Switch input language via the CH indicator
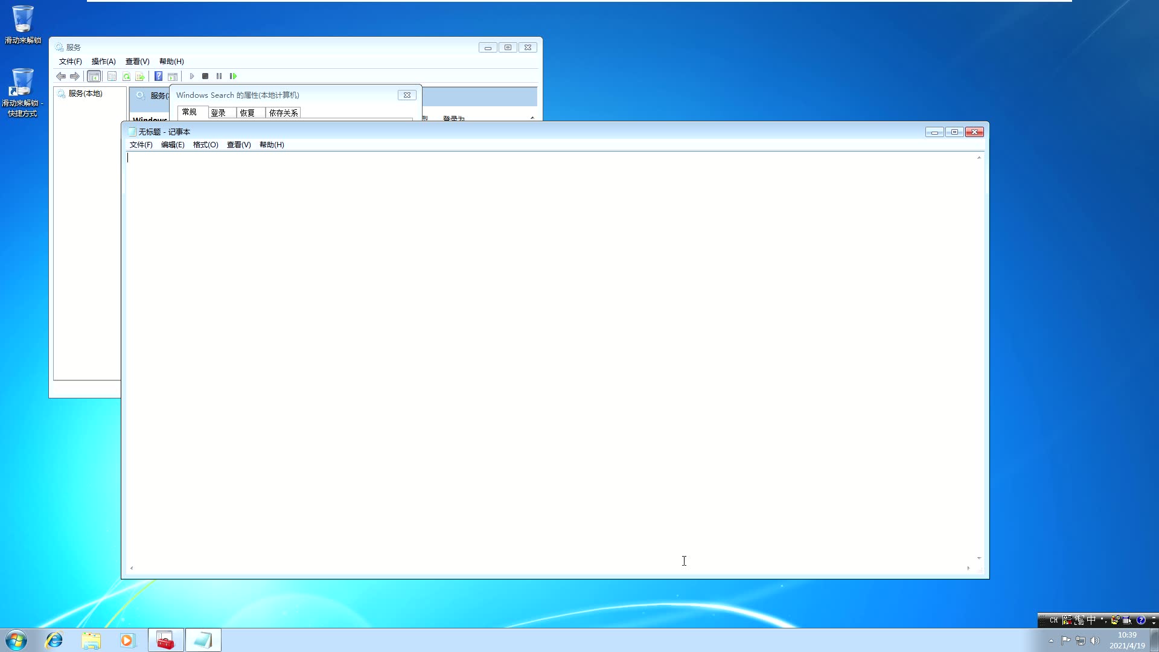The image size is (1159, 652). [1053, 620]
